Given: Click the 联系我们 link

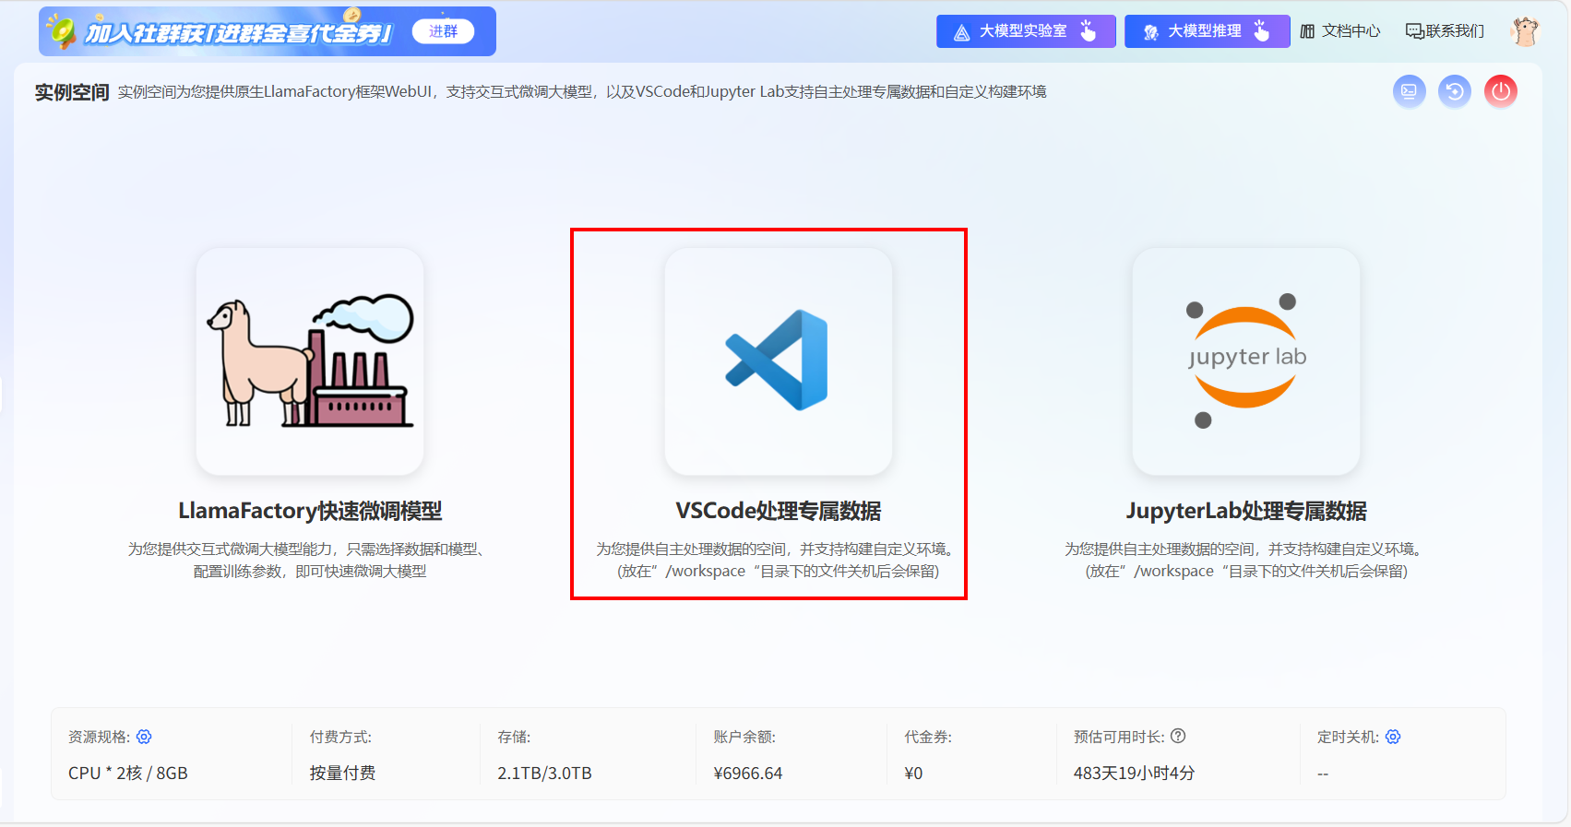Looking at the screenshot, I should pyautogui.click(x=1445, y=31).
